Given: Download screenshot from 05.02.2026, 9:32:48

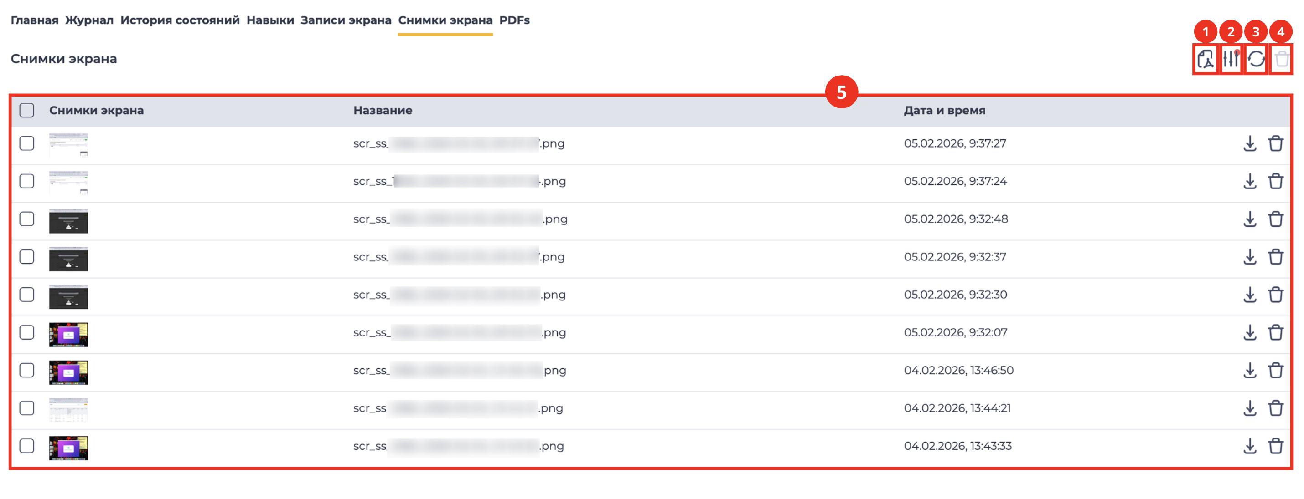Looking at the screenshot, I should click(x=1250, y=219).
